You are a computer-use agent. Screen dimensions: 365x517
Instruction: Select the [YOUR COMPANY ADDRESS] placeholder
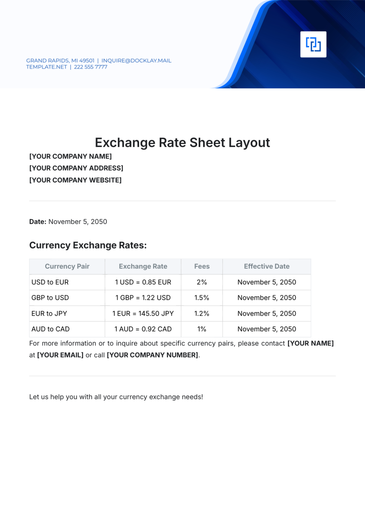coord(76,168)
